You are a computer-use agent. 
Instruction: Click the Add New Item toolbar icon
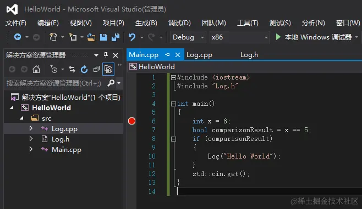click(x=73, y=37)
